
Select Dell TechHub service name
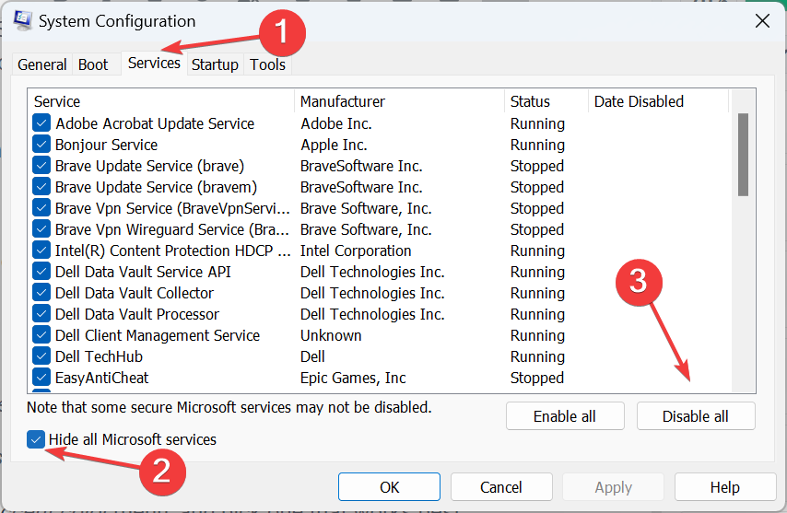point(99,356)
